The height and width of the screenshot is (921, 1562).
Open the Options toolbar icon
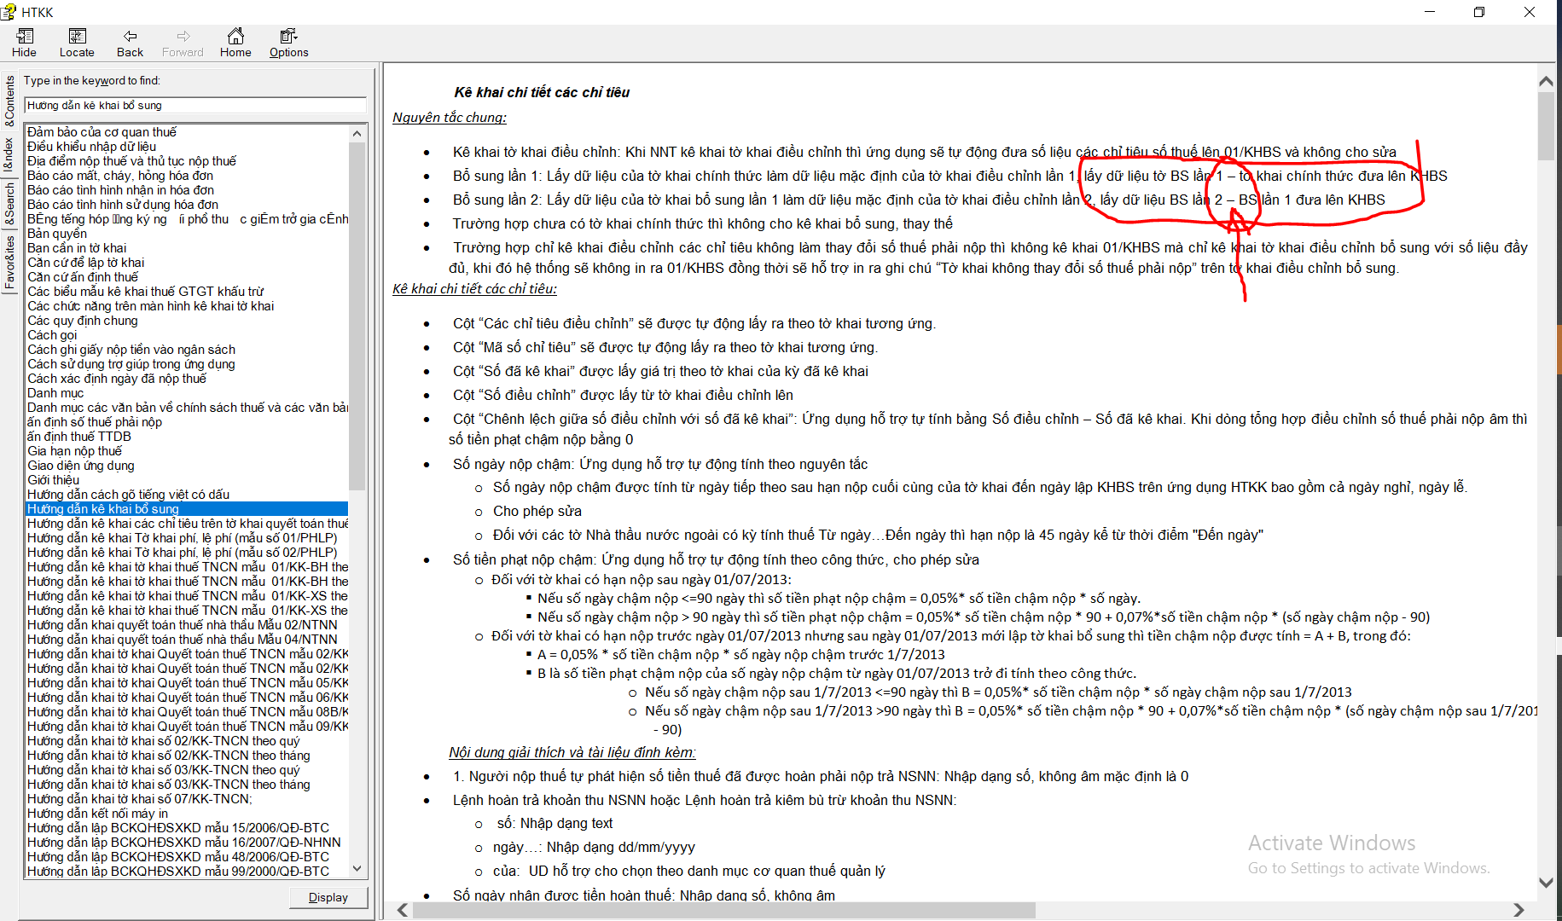click(x=288, y=36)
